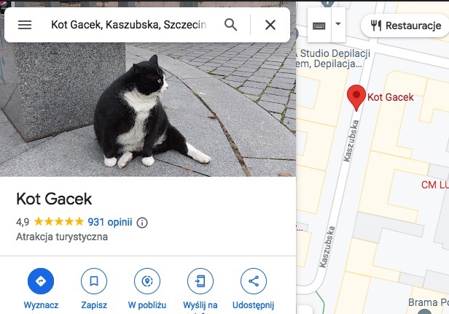Open the 931 opinii reviews link

pos(110,222)
